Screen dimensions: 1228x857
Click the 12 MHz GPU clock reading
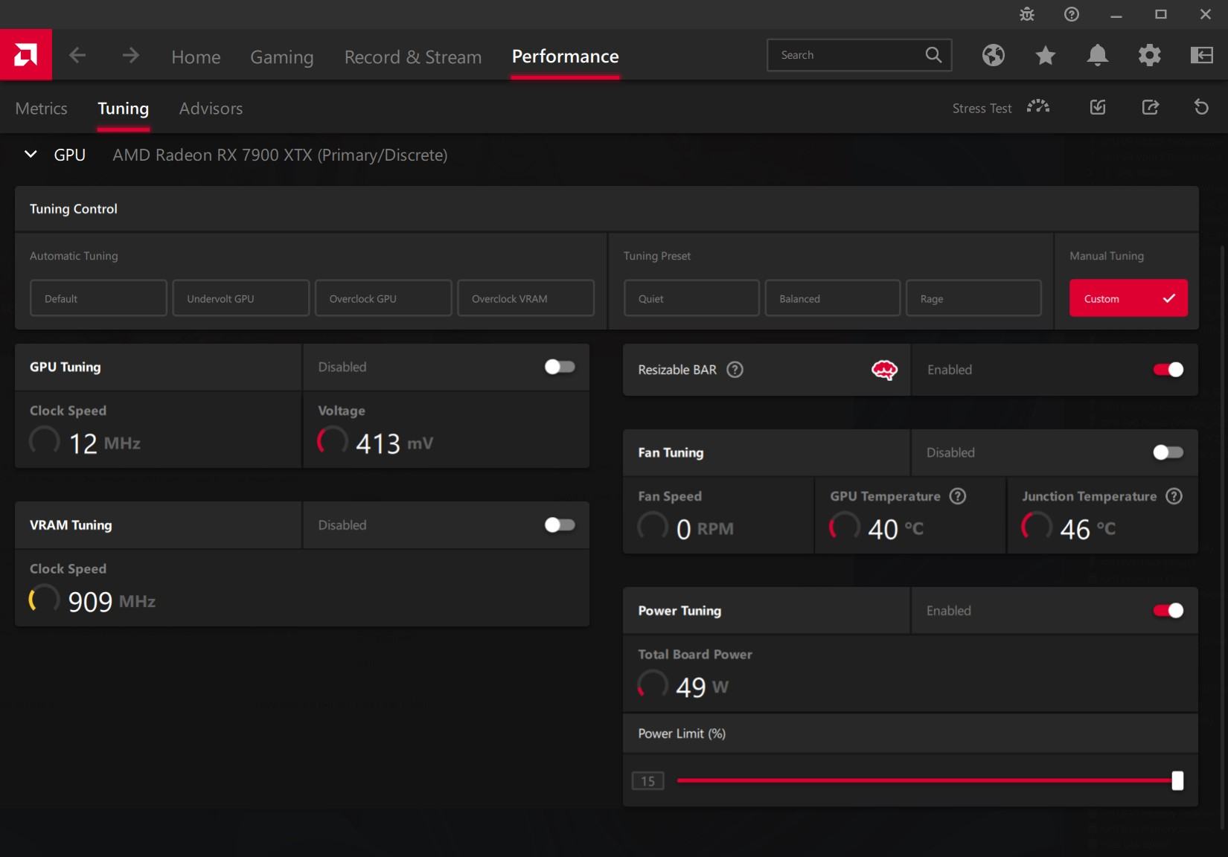pyautogui.click(x=105, y=444)
